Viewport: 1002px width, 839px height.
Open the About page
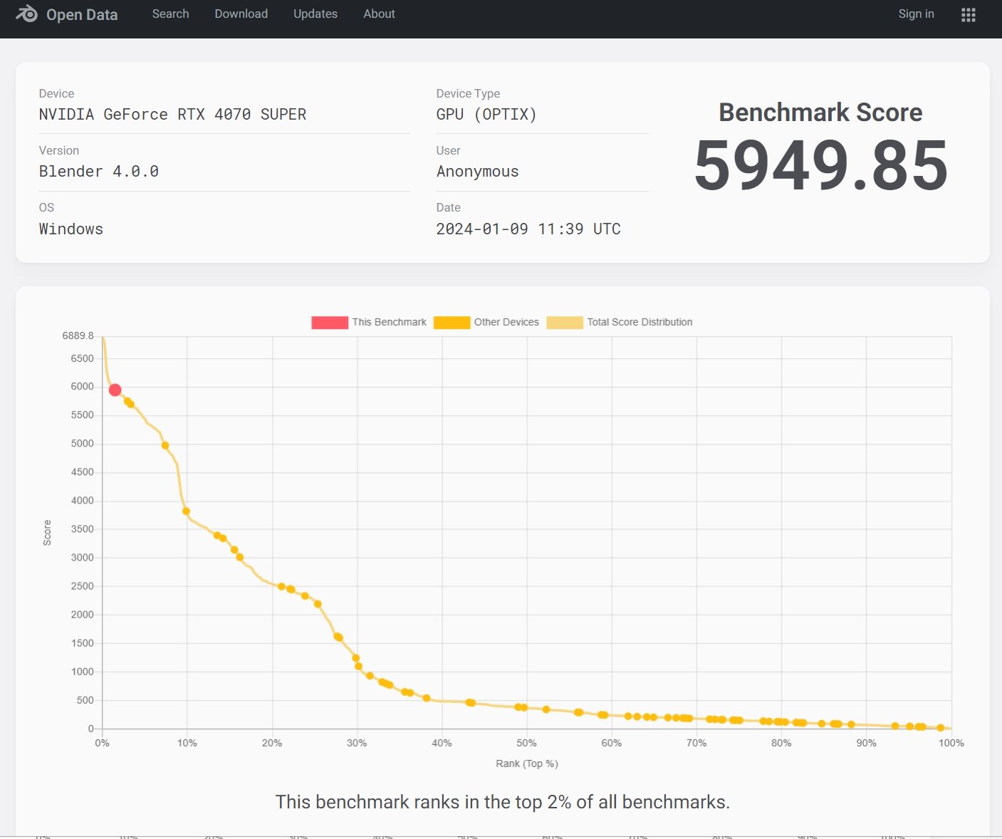(x=379, y=14)
